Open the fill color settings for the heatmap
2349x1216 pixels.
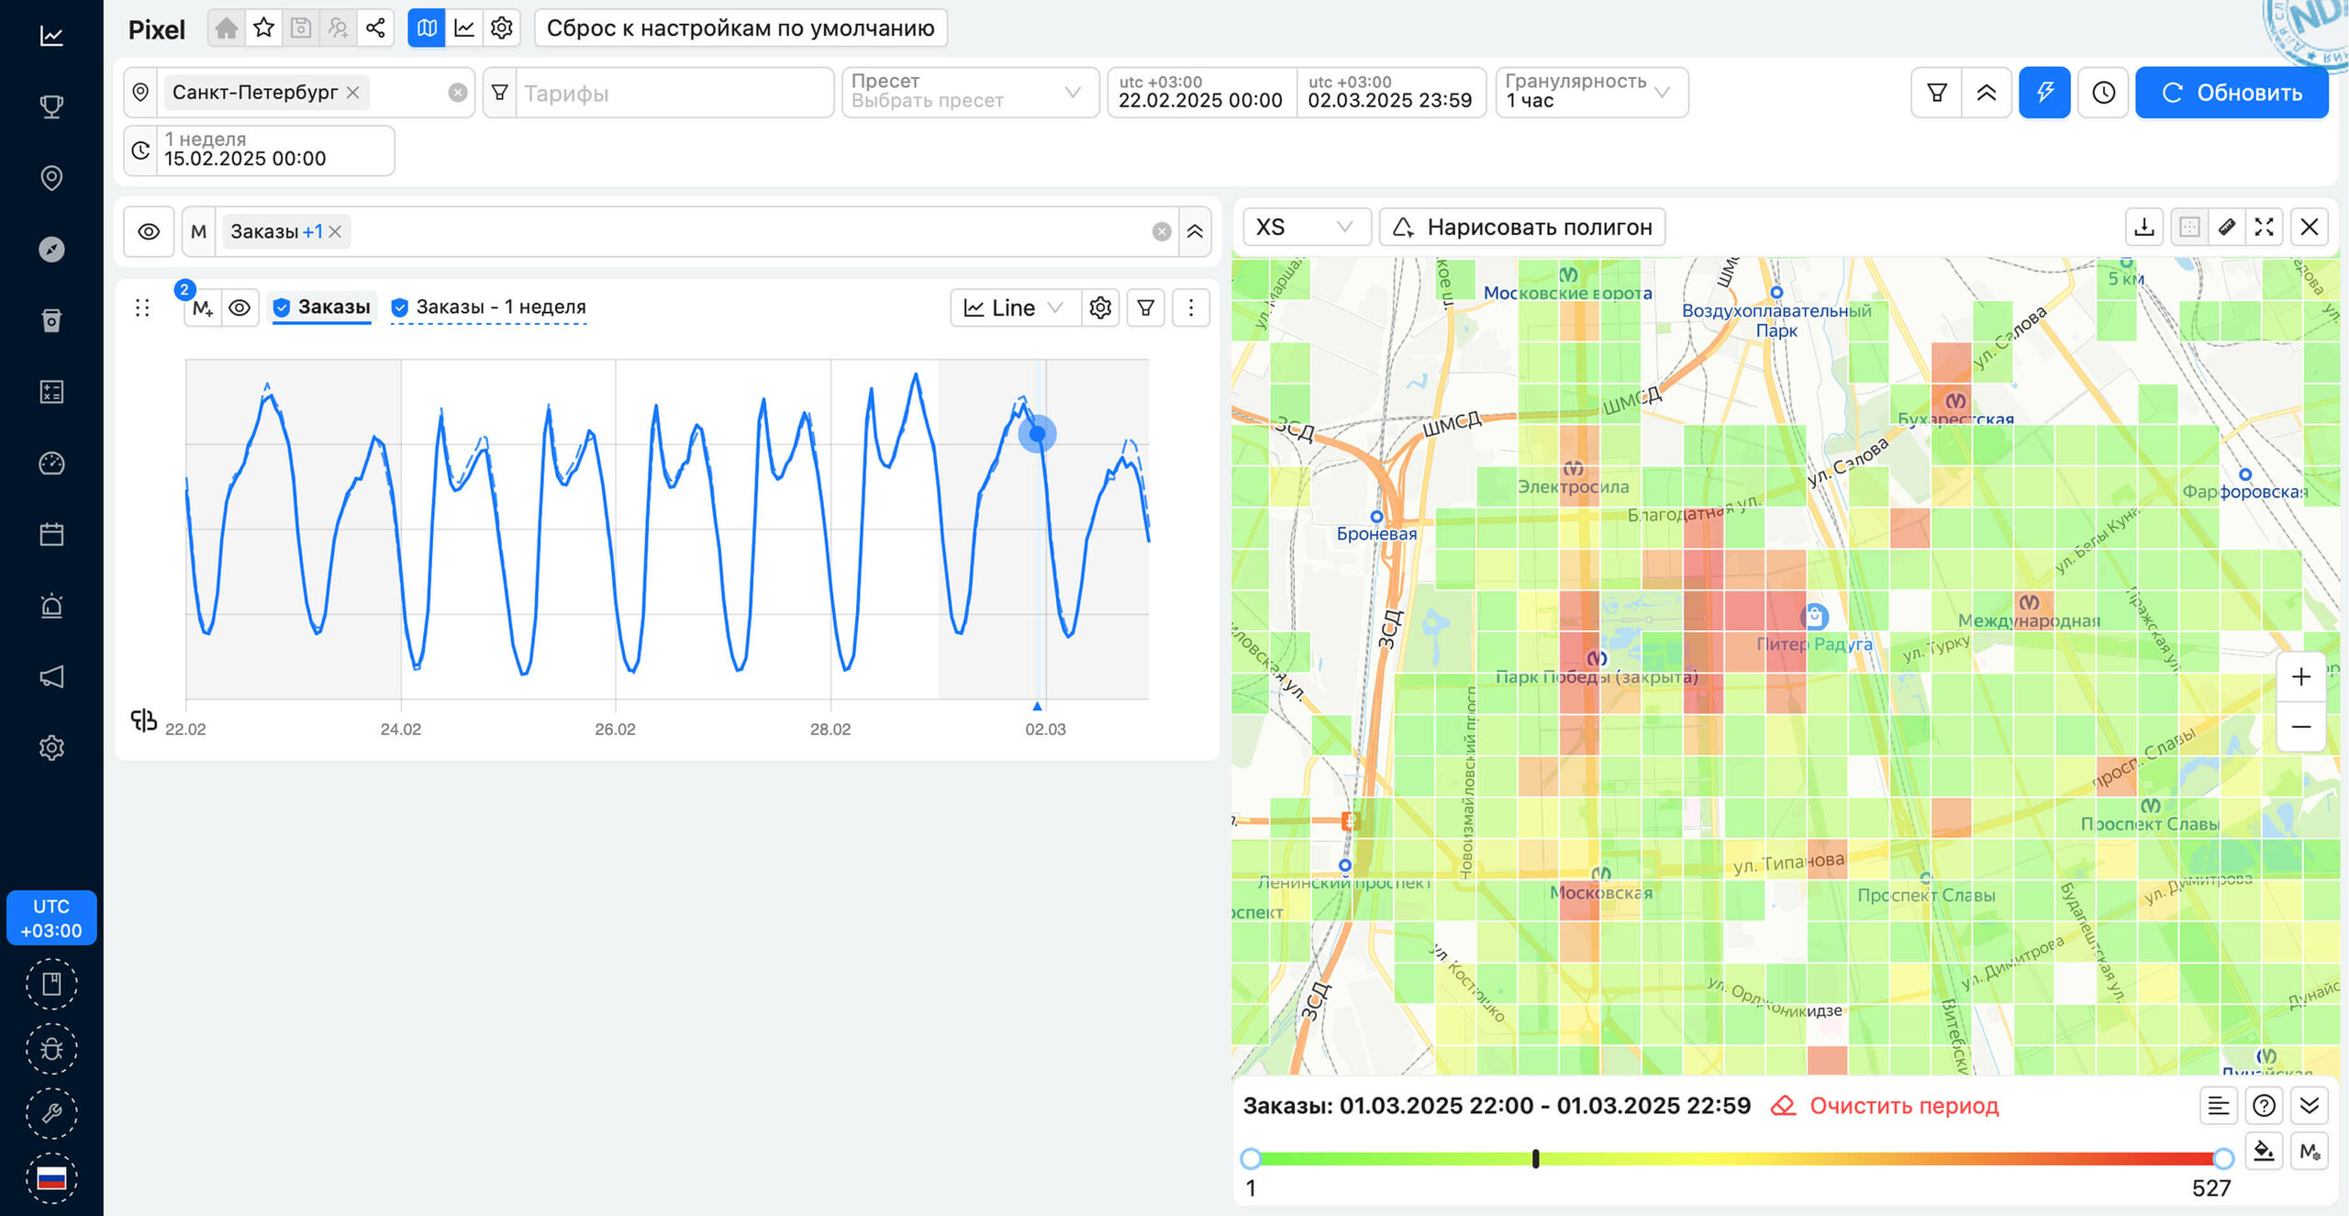pos(2264,1151)
